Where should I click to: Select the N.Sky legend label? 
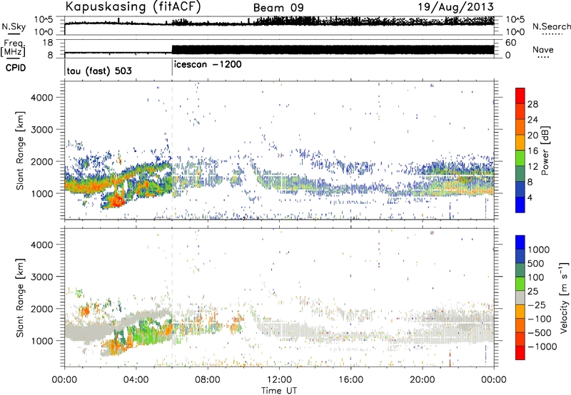pyautogui.click(x=14, y=26)
